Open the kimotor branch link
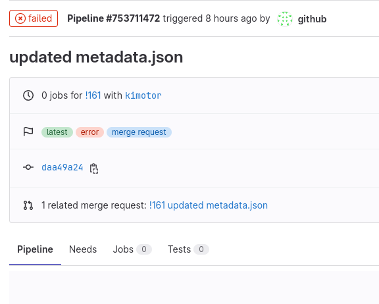Image resolution: width=379 pixels, height=304 pixels. [143, 95]
